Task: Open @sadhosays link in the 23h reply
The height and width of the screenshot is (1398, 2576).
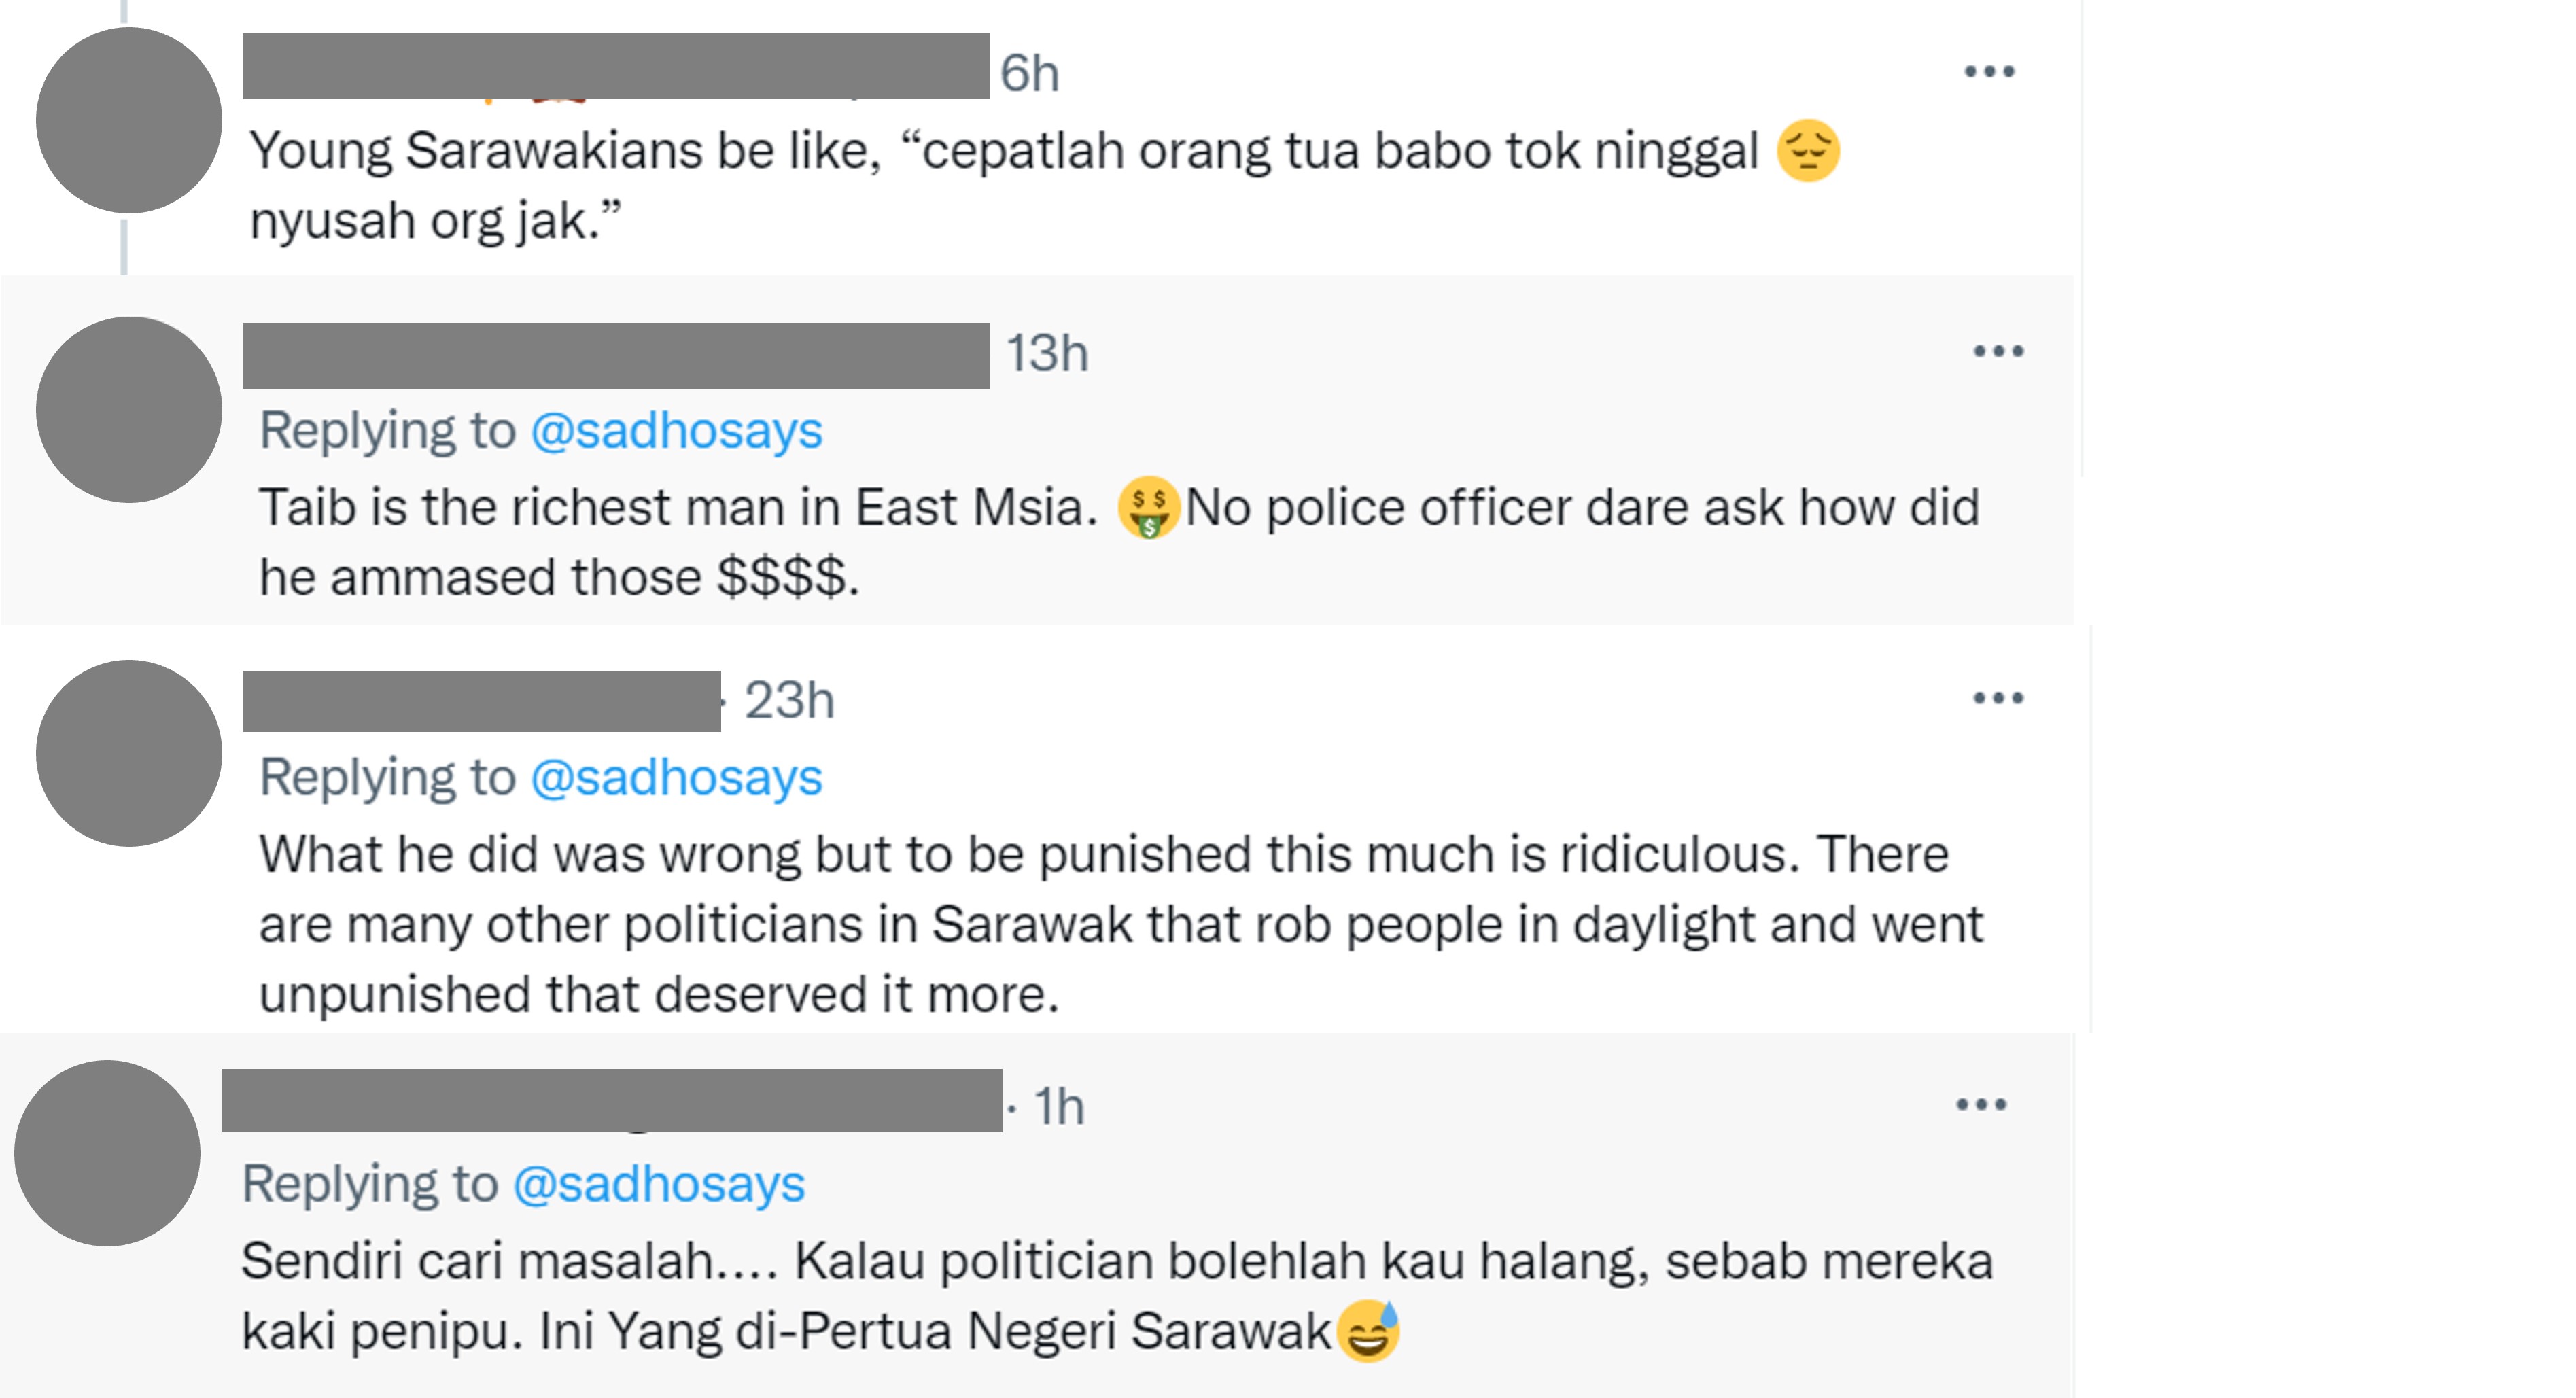Action: [x=676, y=778]
